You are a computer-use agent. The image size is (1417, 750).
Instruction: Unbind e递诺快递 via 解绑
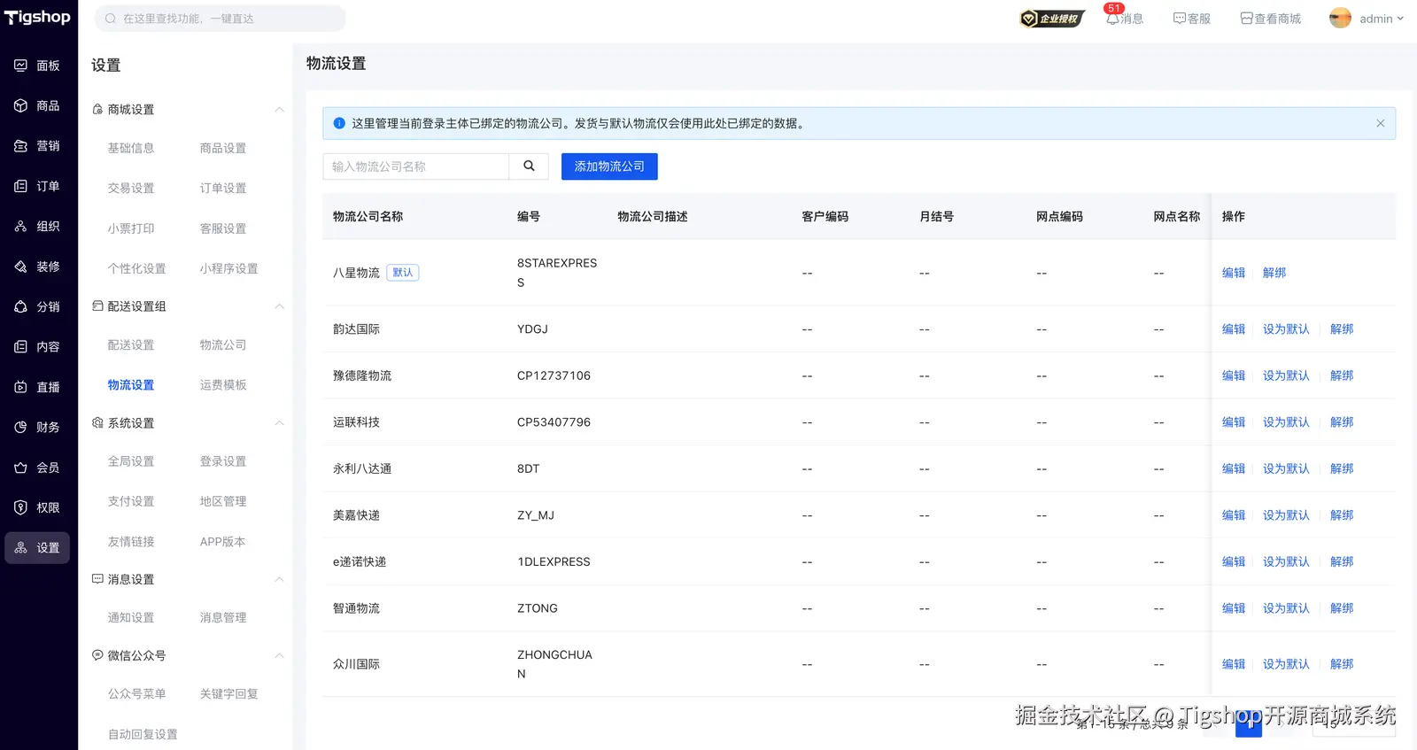1342,561
